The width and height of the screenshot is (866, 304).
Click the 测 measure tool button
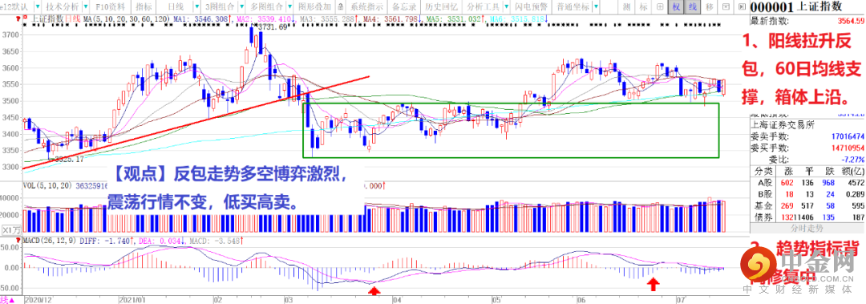[x=626, y=6]
